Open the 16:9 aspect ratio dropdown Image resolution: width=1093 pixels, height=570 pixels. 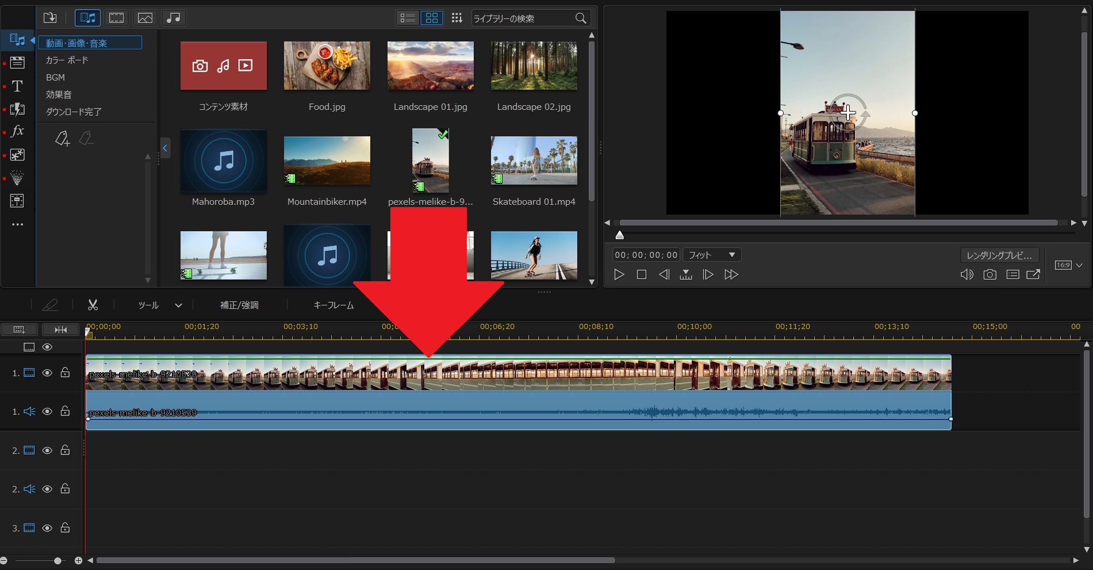pos(1068,265)
